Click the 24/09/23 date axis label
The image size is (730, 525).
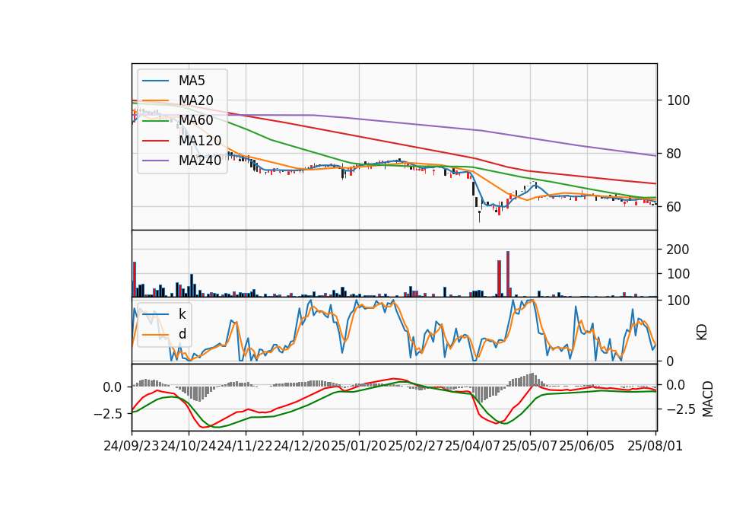click(132, 446)
